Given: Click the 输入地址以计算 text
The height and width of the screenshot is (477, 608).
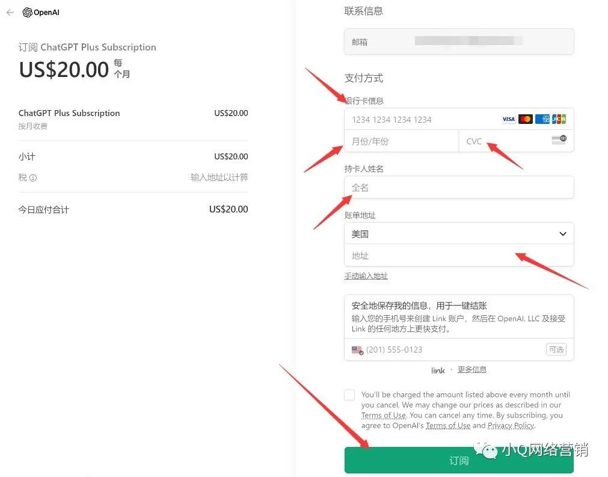Looking at the screenshot, I should (219, 177).
